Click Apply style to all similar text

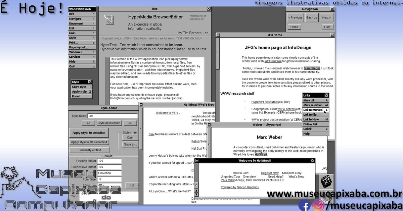(89, 142)
